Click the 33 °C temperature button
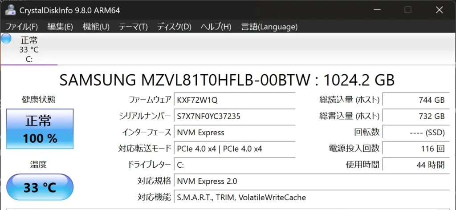 coord(40,187)
